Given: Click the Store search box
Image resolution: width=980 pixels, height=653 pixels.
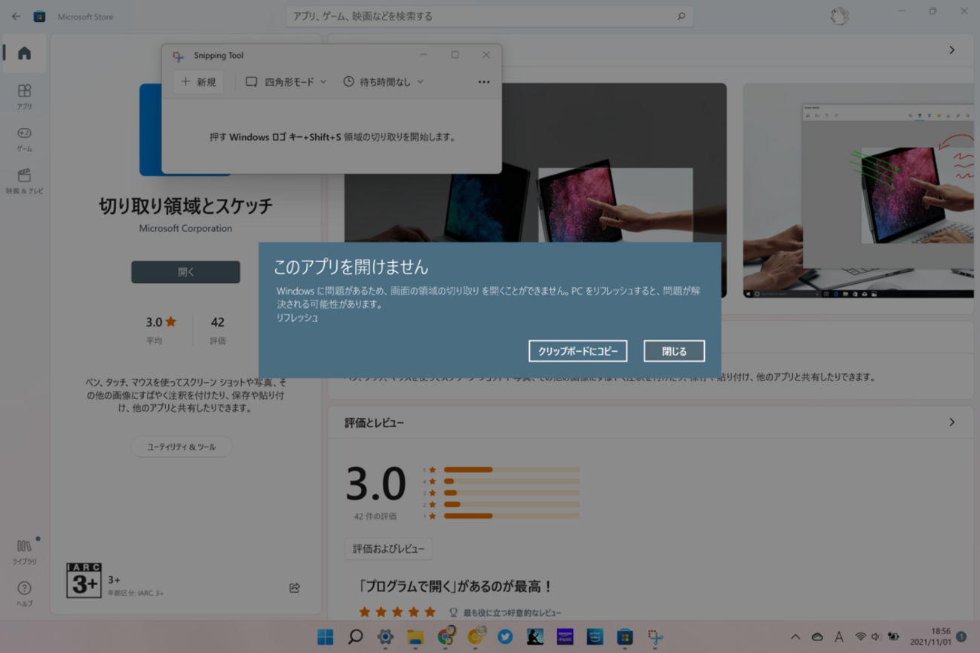Looking at the screenshot, I should click(489, 16).
